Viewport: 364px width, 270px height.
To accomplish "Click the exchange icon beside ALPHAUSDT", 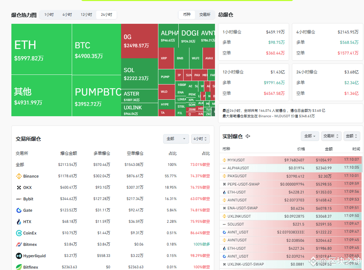I will click(x=224, y=168).
